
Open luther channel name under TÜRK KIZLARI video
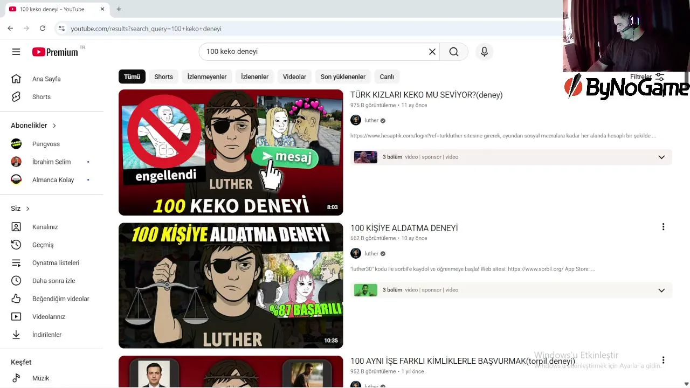point(372,120)
